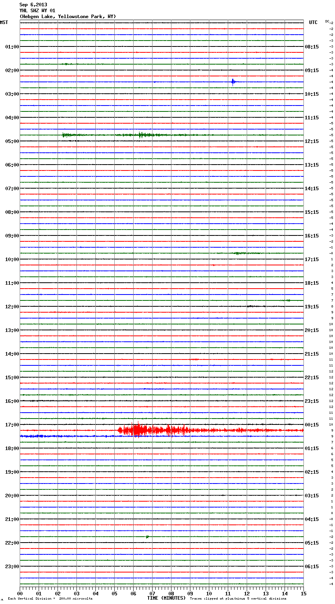The image size is (335, 604).
Task: Click the date label Sep 6,2013
Action: point(33,5)
